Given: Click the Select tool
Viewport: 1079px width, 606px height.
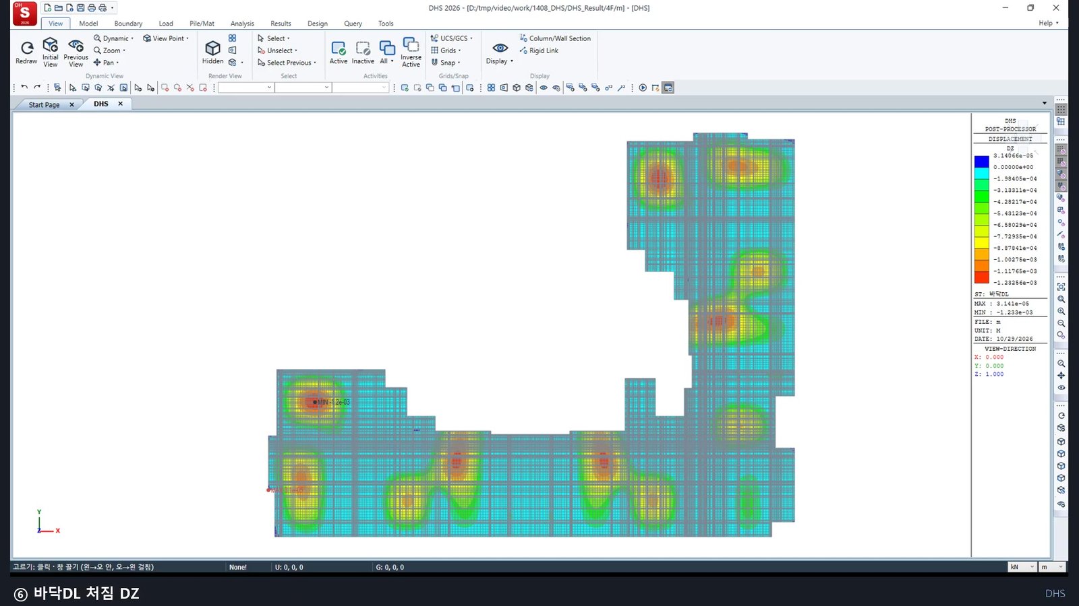Looking at the screenshot, I should click(x=273, y=38).
